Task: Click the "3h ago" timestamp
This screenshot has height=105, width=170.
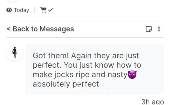Action: pyautogui.click(x=153, y=102)
